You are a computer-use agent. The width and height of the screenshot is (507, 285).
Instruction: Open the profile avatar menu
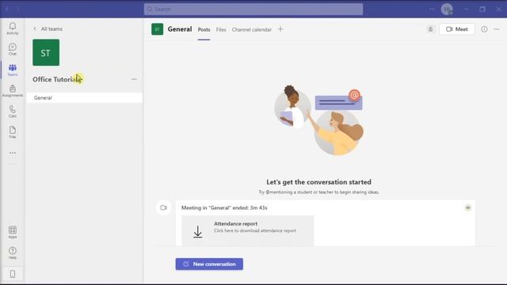pos(447,9)
